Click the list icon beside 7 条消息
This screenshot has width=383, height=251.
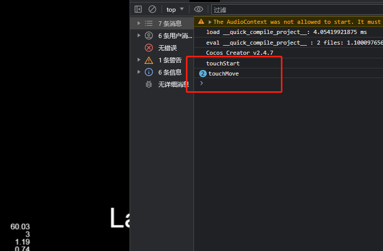(148, 23)
